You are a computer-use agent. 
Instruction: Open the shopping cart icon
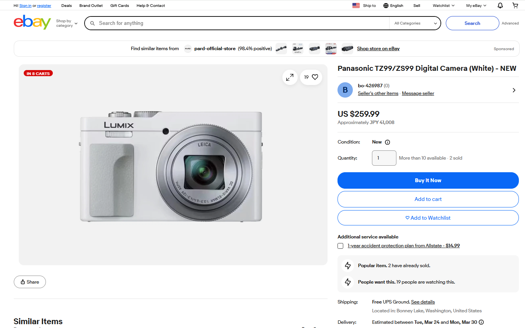pos(515,5)
